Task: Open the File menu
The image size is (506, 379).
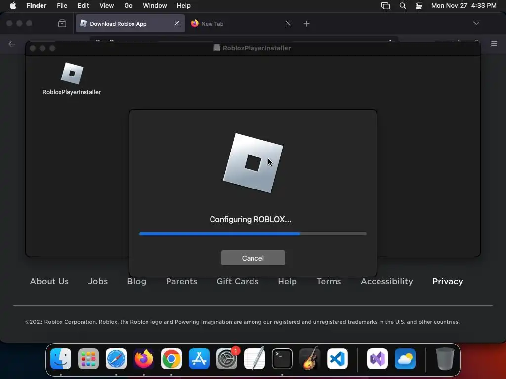Action: tap(62, 6)
